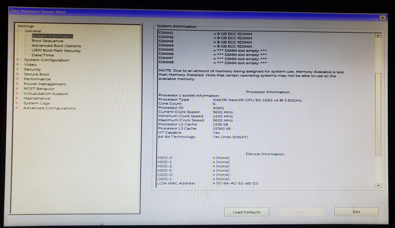Click the System Information scrollbar thumb

pos(378,115)
